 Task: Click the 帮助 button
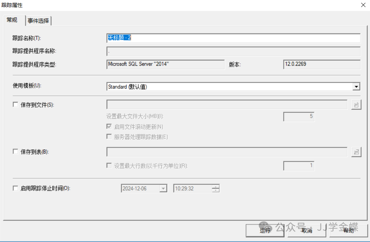(x=349, y=230)
